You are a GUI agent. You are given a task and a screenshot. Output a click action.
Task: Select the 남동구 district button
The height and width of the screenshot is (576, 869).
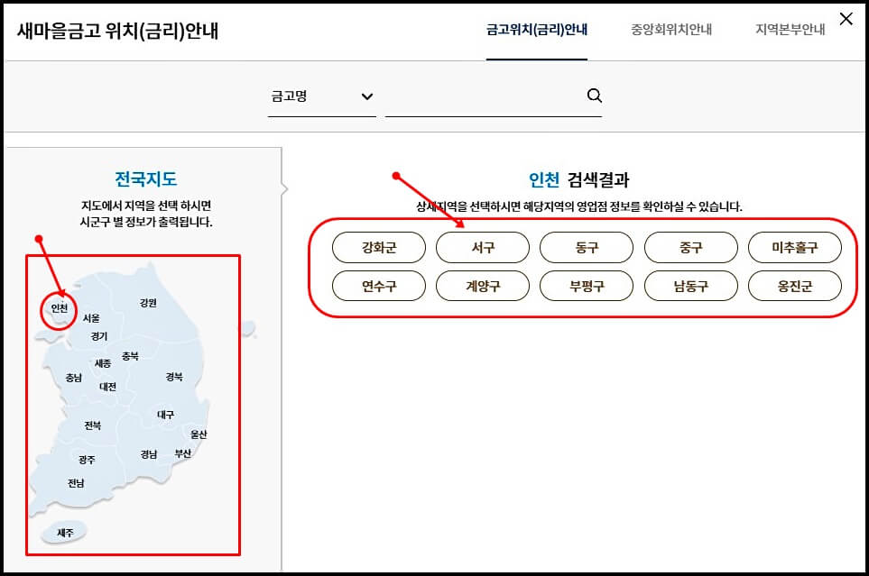point(691,286)
